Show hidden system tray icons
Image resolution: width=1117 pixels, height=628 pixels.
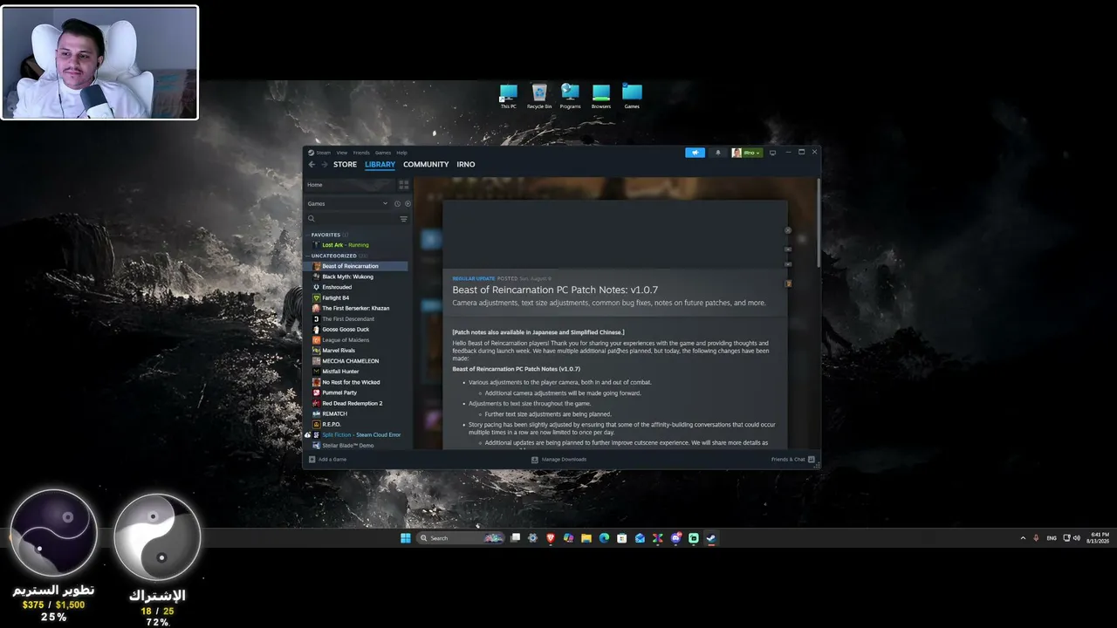1023,538
